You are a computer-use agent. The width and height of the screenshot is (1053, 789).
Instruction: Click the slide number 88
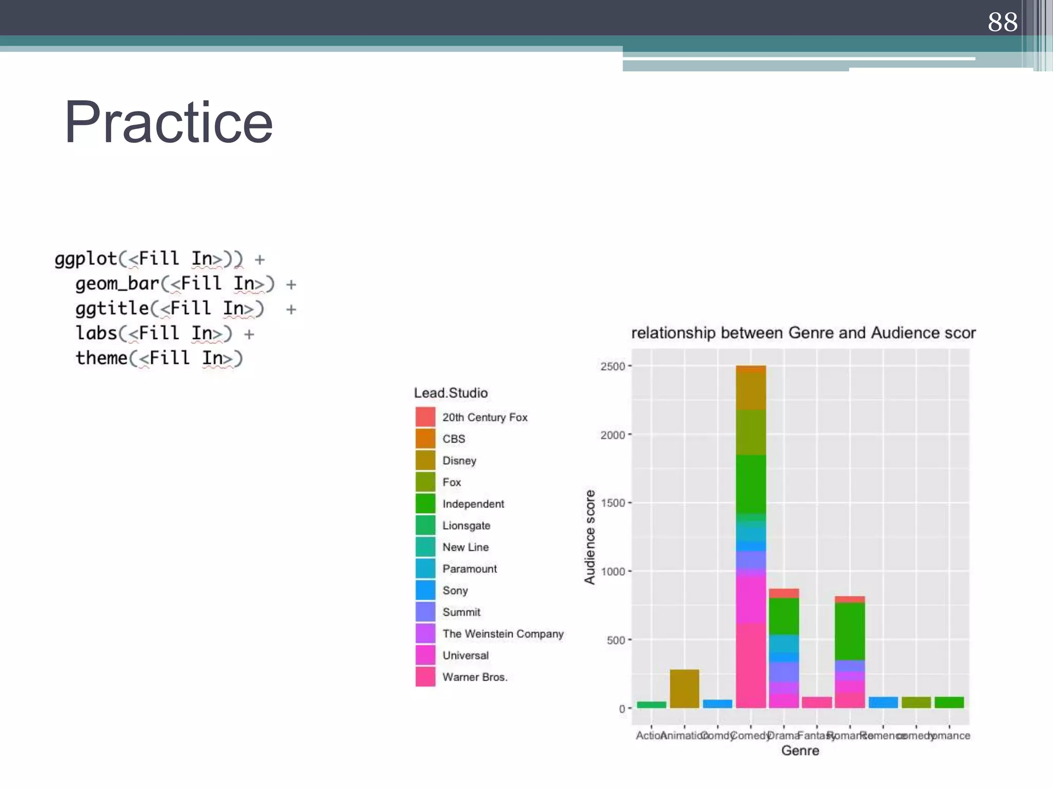[x=1002, y=22]
